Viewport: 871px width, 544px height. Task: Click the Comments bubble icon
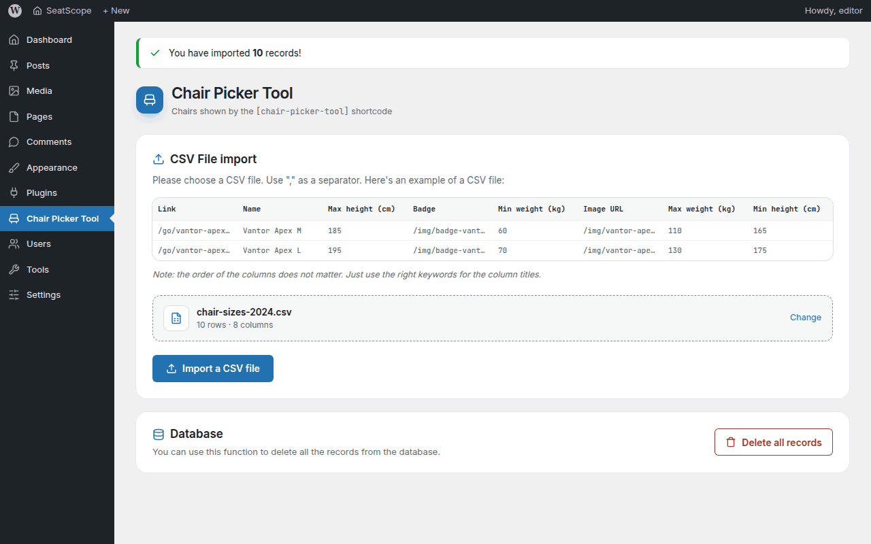[x=14, y=142]
